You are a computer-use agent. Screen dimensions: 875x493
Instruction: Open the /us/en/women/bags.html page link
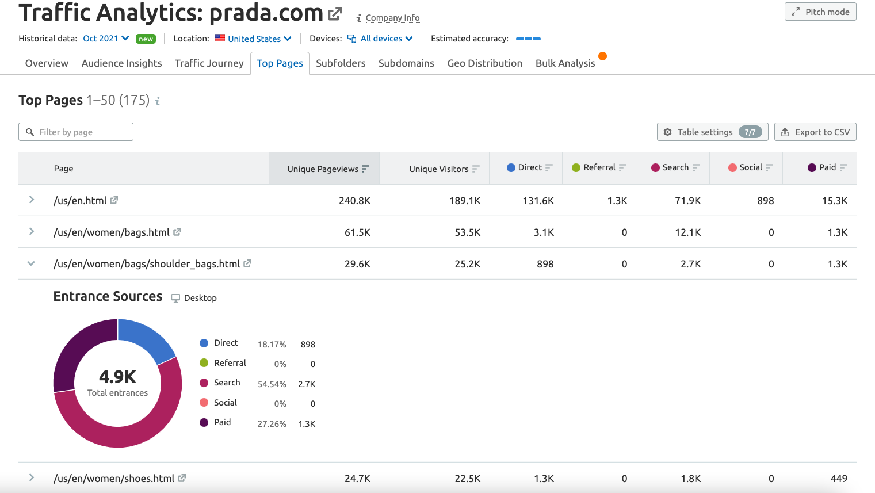tap(112, 232)
